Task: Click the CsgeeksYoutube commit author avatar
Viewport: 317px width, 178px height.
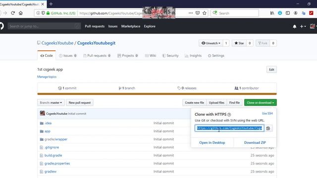Action: coord(43,113)
